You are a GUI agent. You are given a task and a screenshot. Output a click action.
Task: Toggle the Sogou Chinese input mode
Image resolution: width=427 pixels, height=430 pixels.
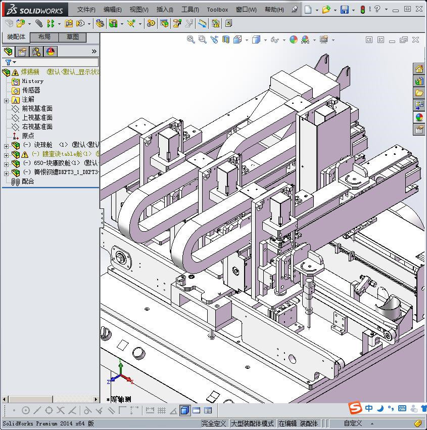pos(369,408)
